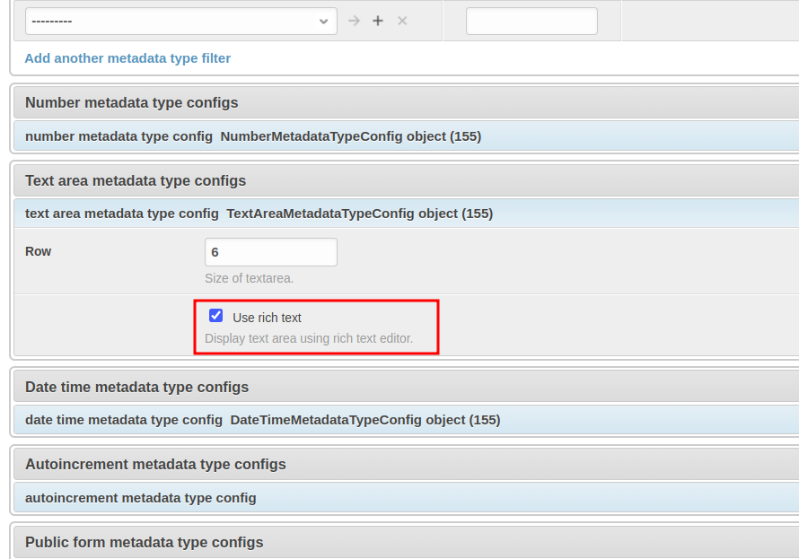
Task: Uncheck the Use rich text checkbox
Action: click(215, 316)
